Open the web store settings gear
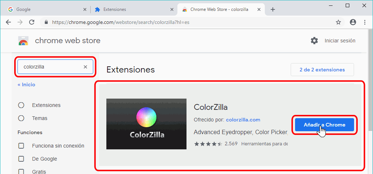 [314, 41]
